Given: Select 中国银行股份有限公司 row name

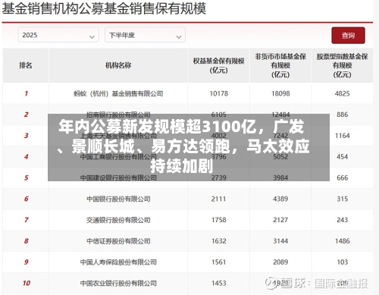Looking at the screenshot, I should click(x=118, y=199).
